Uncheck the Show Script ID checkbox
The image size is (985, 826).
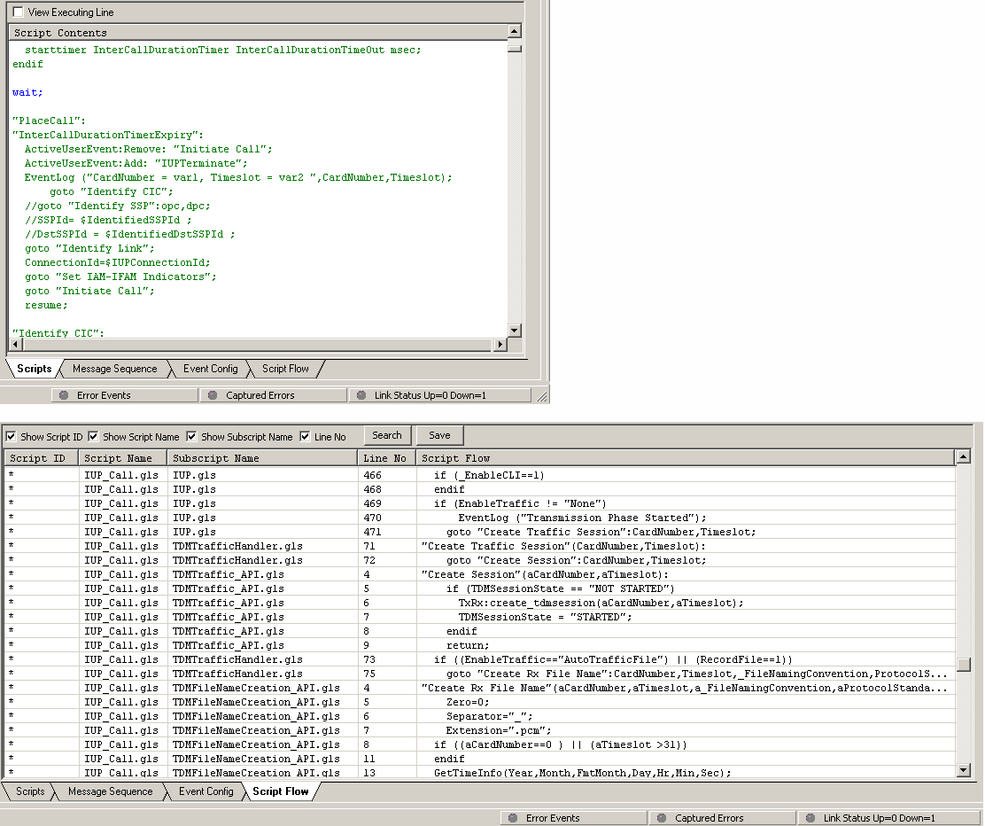(x=12, y=437)
